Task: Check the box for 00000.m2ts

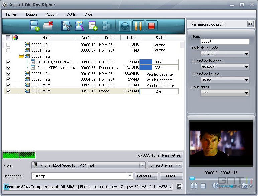Action: pyautogui.click(x=8, y=45)
